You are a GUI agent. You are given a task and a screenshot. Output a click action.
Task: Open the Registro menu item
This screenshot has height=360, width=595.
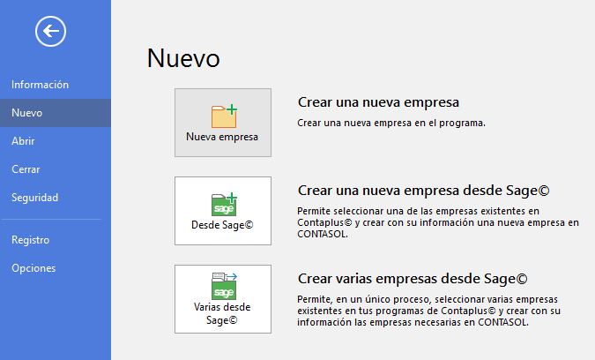click(x=56, y=240)
